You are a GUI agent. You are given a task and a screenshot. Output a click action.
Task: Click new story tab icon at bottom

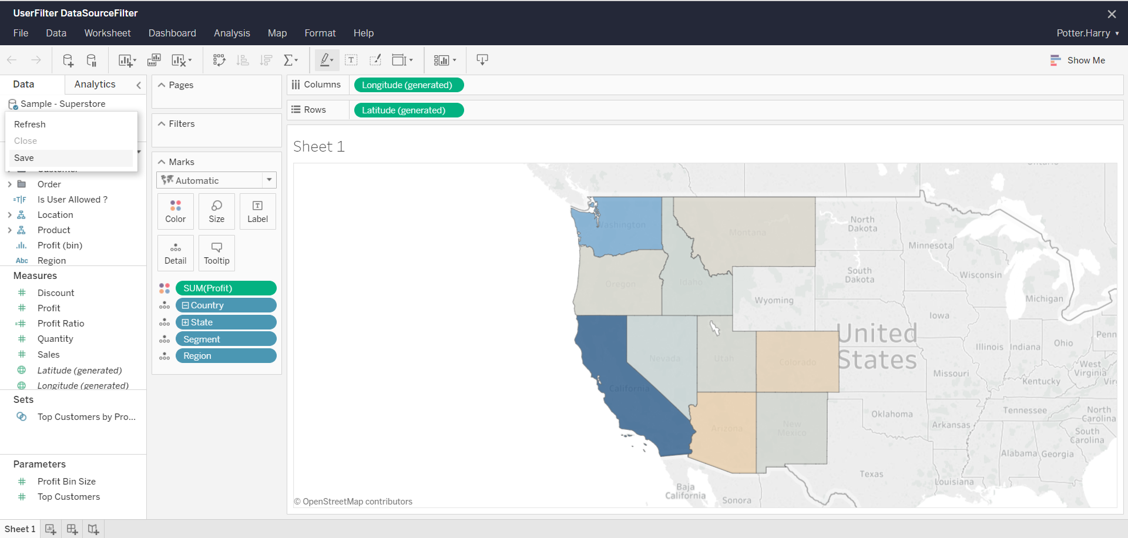tap(93, 529)
